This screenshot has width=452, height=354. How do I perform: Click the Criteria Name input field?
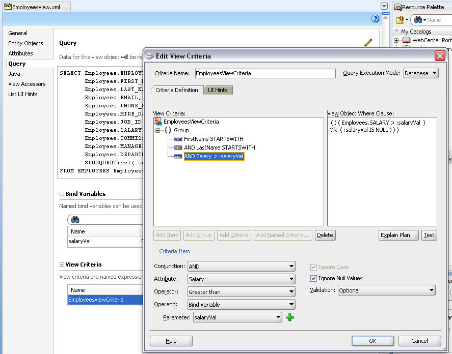265,73
